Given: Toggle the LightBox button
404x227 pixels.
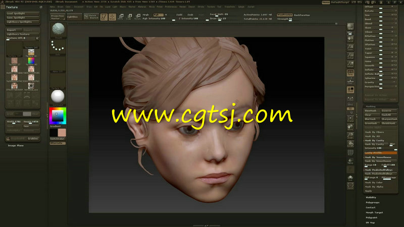Looking at the screenshot, I should point(74,17).
